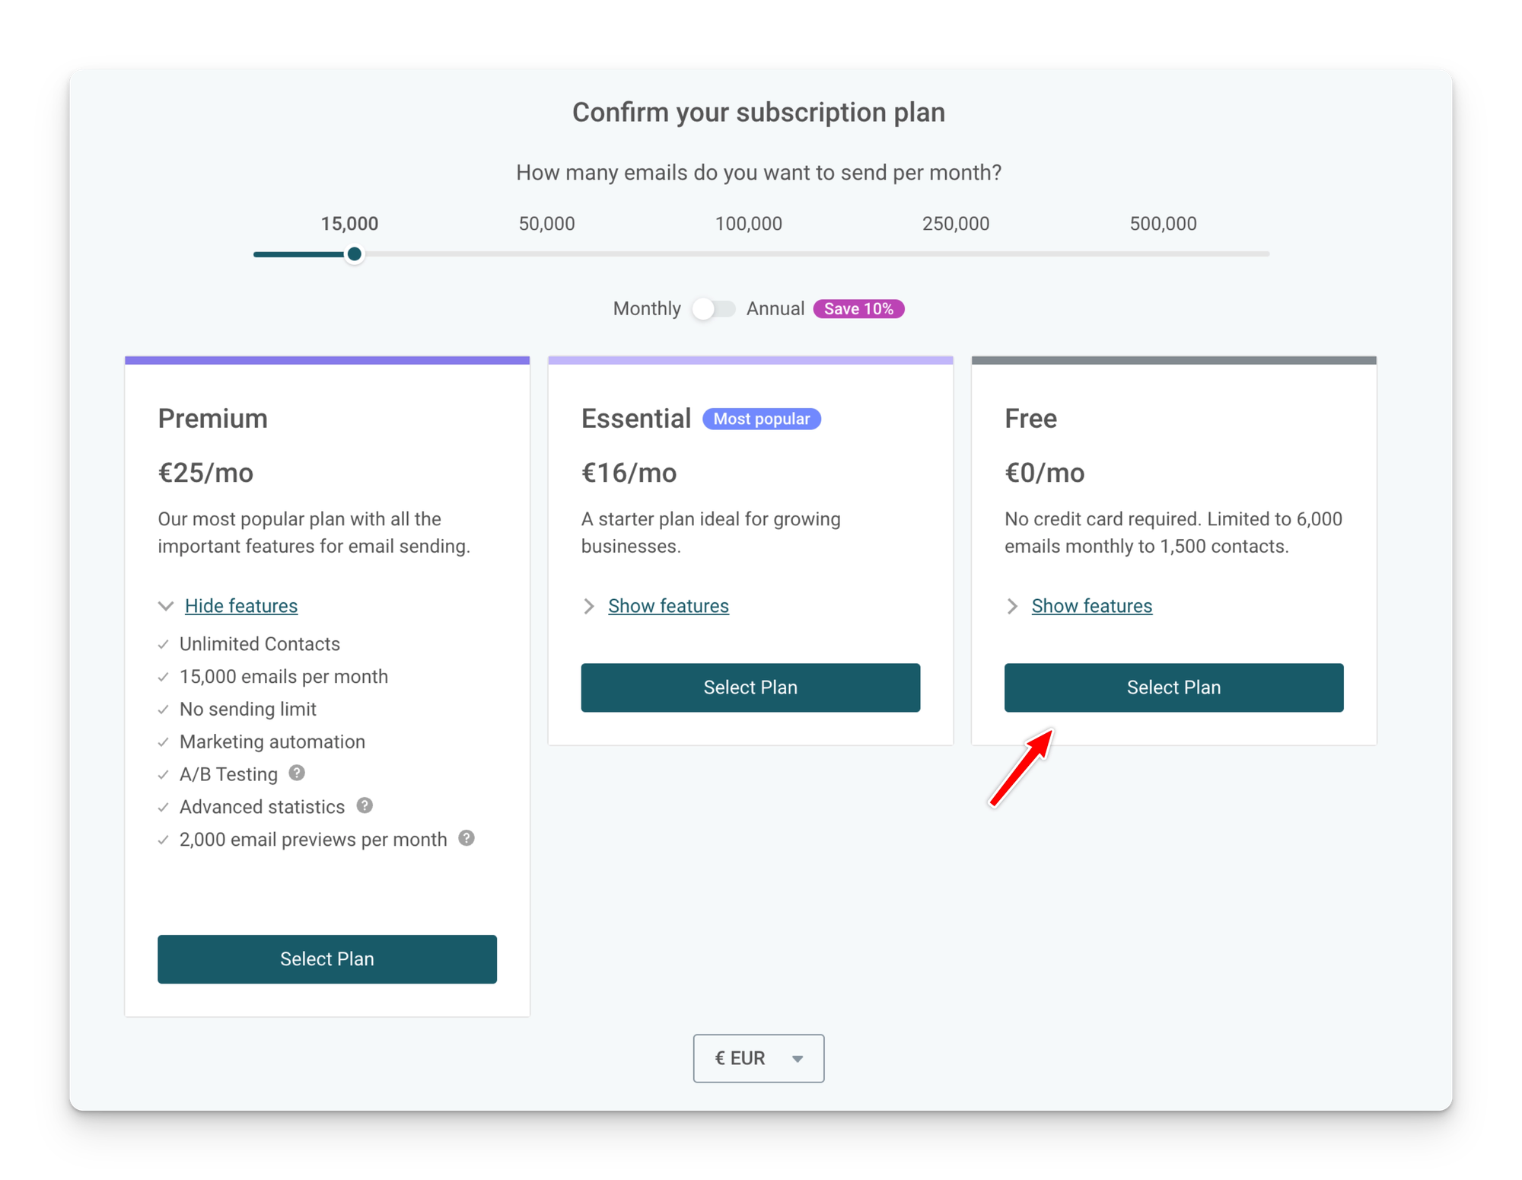Click the Hide features link
This screenshot has height=1180, width=1522.
click(241, 606)
